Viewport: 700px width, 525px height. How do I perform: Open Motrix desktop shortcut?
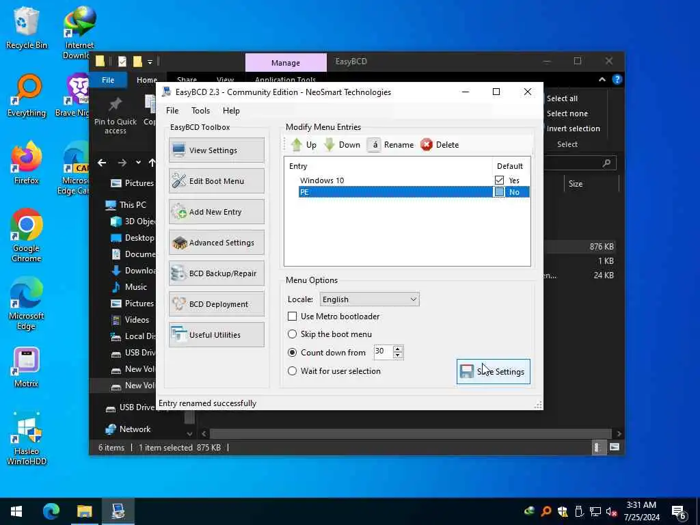tap(27, 366)
